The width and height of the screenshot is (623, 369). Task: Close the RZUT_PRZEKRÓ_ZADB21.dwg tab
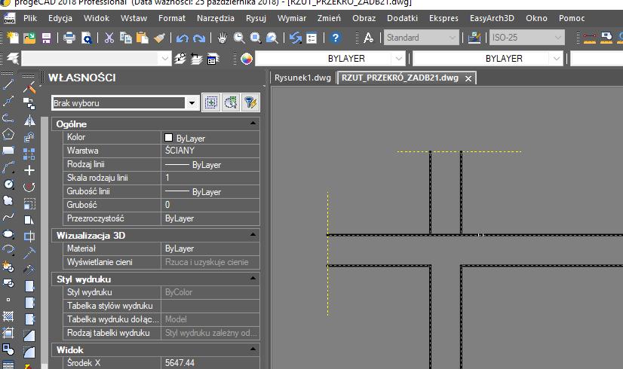468,78
